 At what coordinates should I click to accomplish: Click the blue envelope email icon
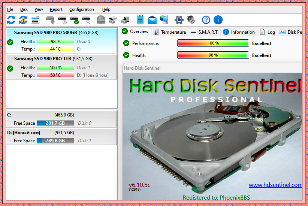tap(152, 20)
